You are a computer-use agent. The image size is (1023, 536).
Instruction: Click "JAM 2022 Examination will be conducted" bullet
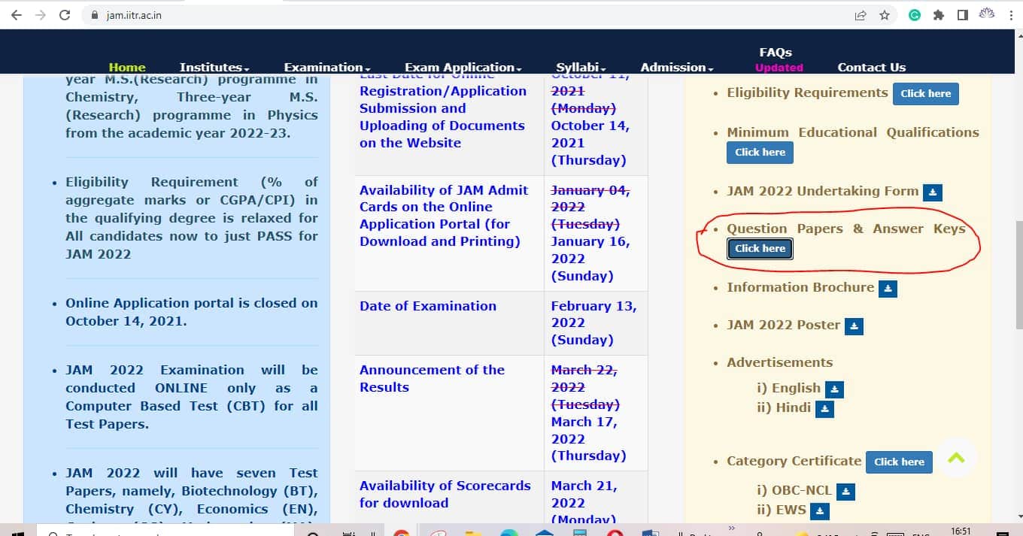pyautogui.click(x=191, y=397)
